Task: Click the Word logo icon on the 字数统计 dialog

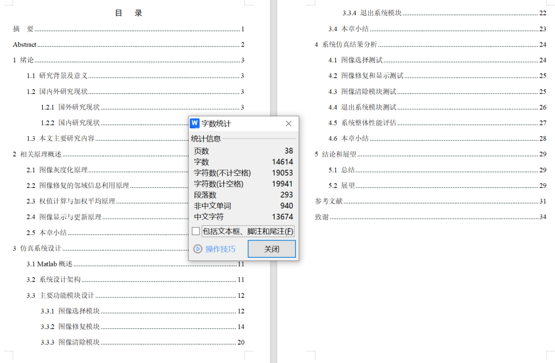Action: (x=193, y=123)
